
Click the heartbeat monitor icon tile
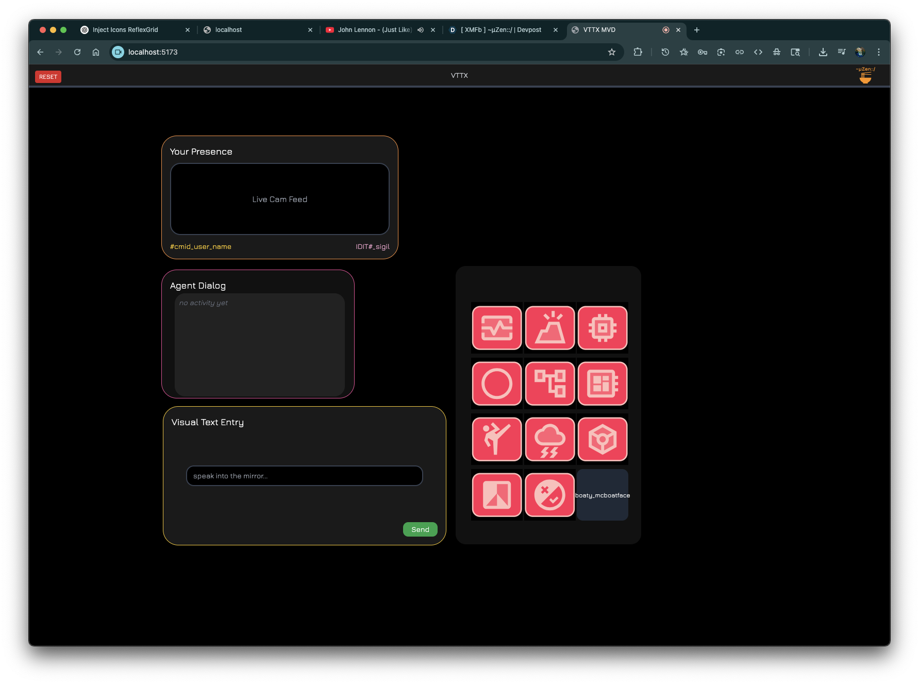point(497,328)
